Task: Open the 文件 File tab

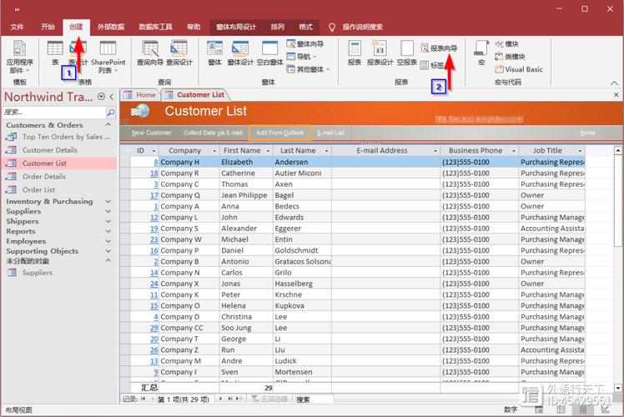Action: (18, 27)
